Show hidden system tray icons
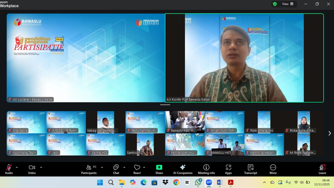Viewport: 334px width, 188px height. click(264, 183)
